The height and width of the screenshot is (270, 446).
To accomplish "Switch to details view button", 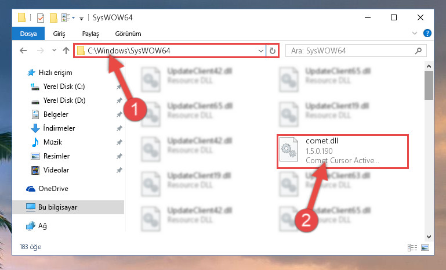I will 412,247.
